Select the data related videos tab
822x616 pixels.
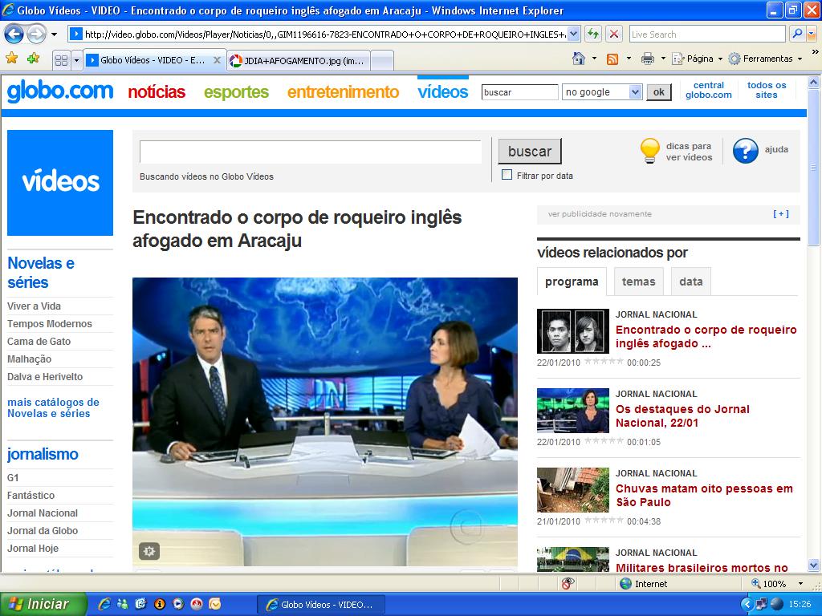point(691,282)
